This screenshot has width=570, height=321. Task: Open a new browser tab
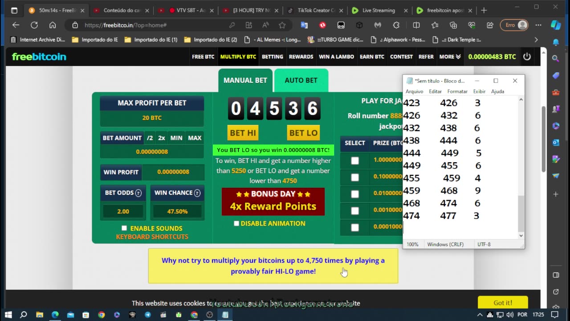point(484,10)
